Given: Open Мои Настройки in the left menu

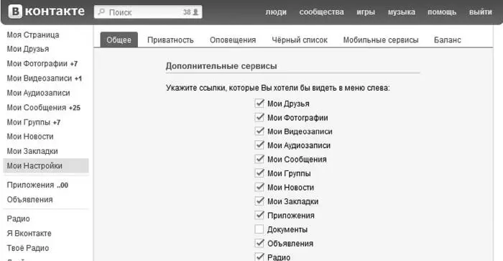Looking at the screenshot, I should tap(46, 165).
